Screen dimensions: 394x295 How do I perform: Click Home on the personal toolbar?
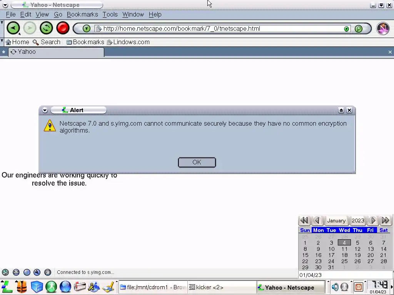(17, 42)
